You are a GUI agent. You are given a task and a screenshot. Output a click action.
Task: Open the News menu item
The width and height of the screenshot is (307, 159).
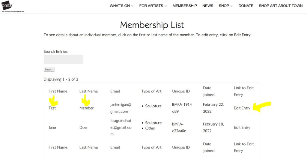tap(208, 6)
